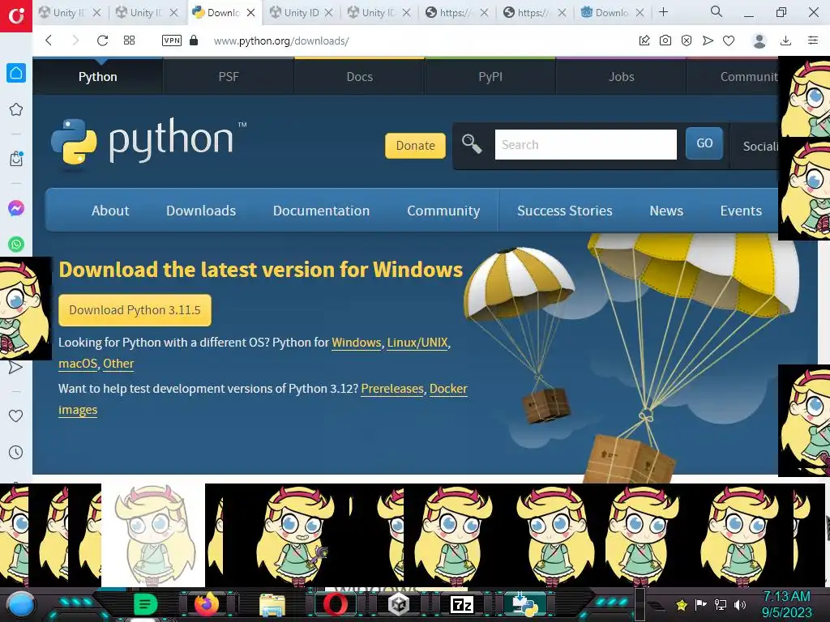Open the News menu

[666, 211]
